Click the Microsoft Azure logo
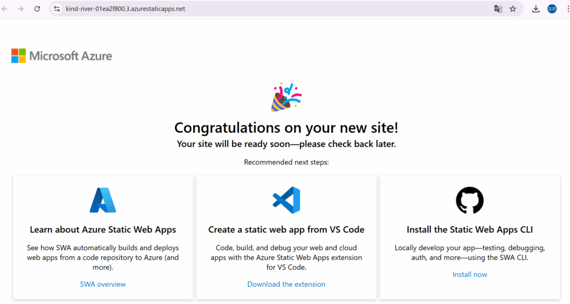The height and width of the screenshot is (304, 570). 61,56
